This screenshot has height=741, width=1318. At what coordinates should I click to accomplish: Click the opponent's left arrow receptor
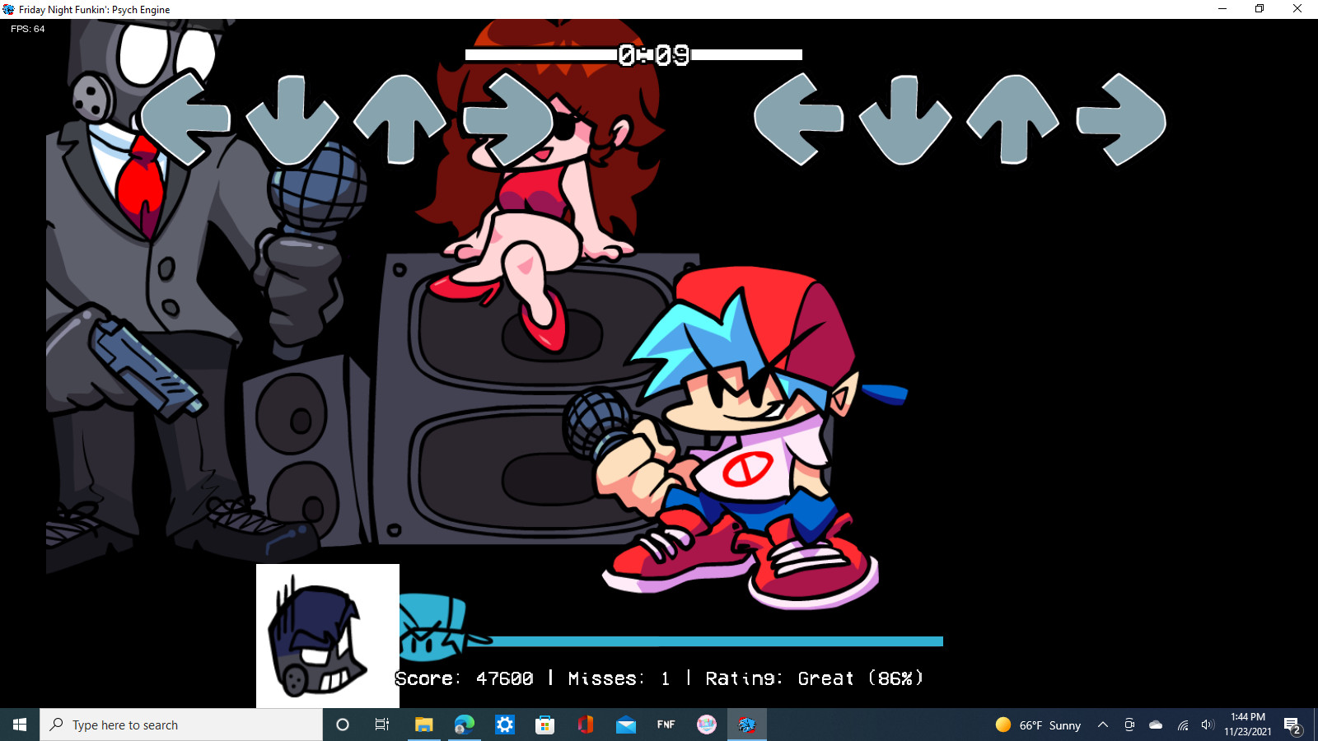coord(185,119)
